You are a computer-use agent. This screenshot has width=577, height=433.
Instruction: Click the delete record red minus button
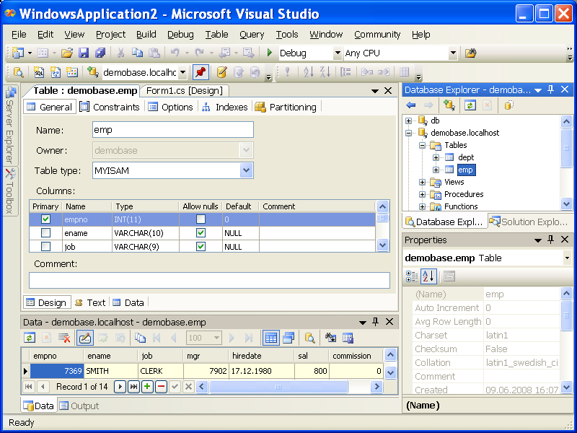[161, 387]
